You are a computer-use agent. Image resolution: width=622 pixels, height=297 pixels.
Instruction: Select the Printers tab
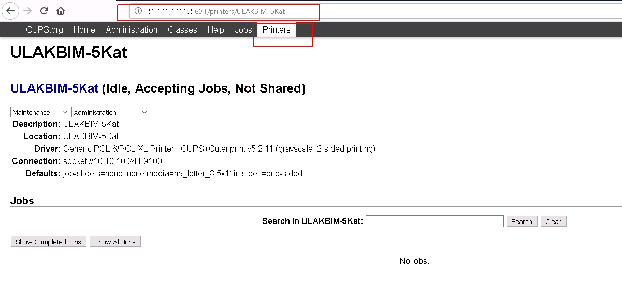(x=276, y=30)
